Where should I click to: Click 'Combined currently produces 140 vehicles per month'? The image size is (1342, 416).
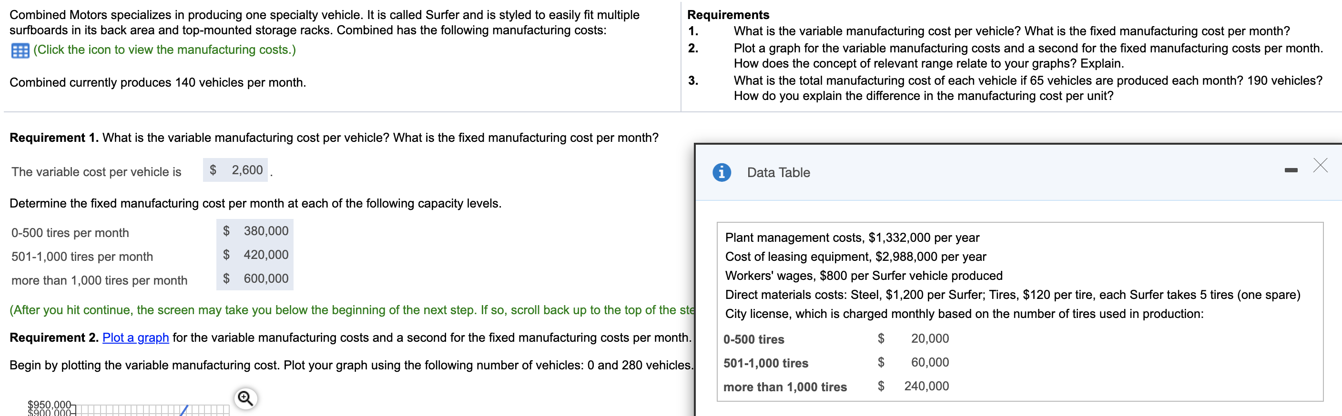[158, 83]
